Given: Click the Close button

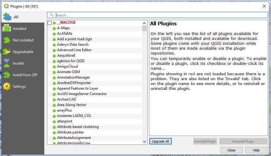Looking at the screenshot, I should click(x=231, y=150).
